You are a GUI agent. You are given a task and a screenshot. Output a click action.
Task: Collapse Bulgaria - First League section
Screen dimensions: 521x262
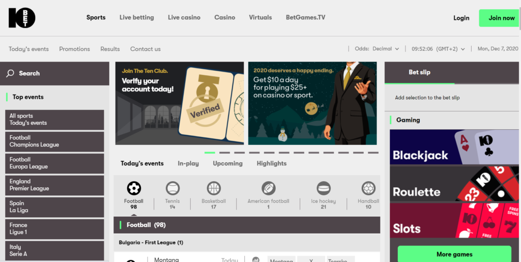[x=247, y=243]
